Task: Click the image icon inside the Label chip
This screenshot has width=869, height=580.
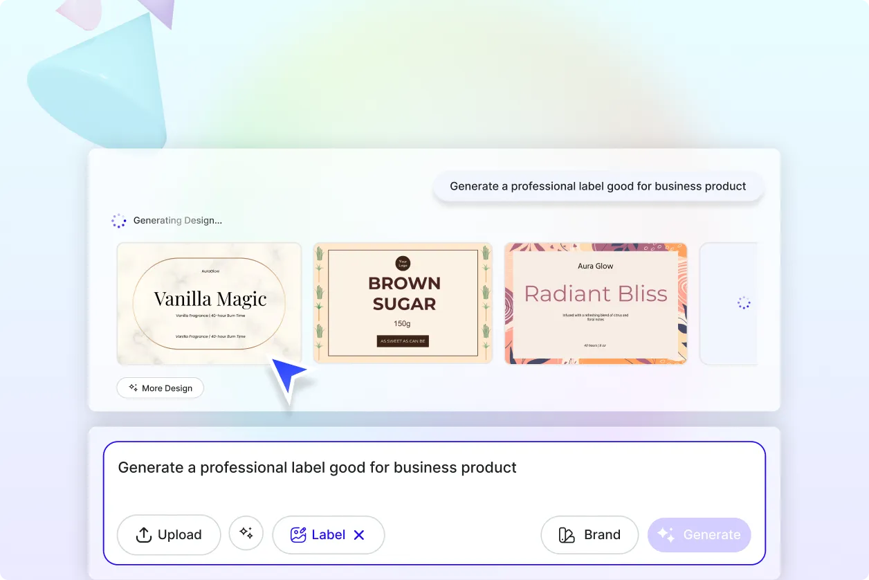Action: [298, 534]
